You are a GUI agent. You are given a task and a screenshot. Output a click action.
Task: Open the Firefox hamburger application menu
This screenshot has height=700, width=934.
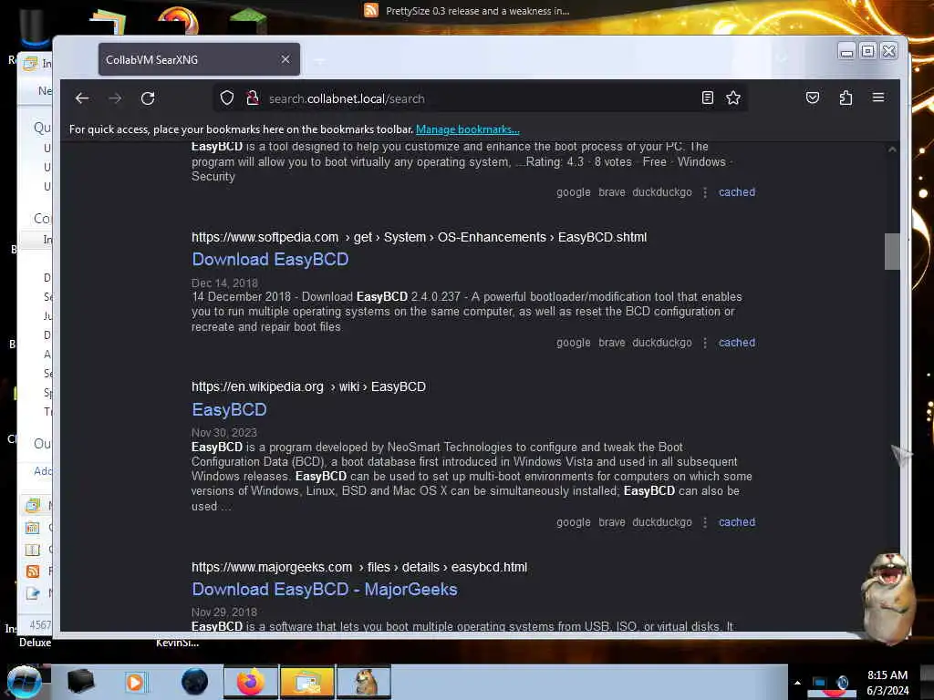pyautogui.click(x=878, y=98)
